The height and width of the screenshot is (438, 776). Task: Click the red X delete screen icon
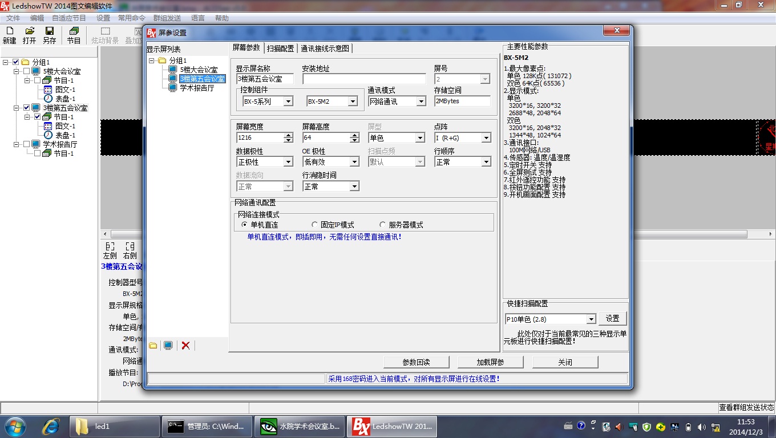click(x=185, y=346)
